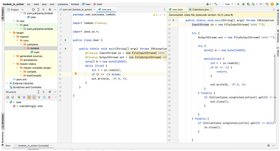Image resolution: width=280 pixels, height=151 pixels.
Task: Go to next highlighted problem arrow
Action: point(164,15)
